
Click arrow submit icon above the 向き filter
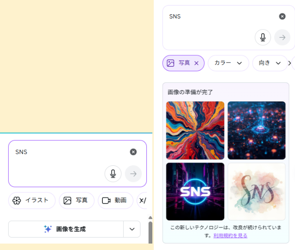282,37
